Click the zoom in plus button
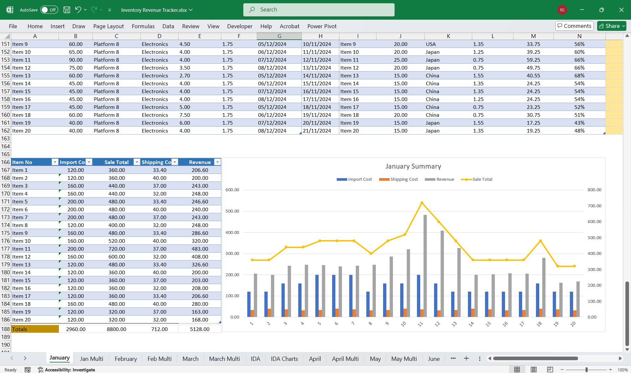 610,370
